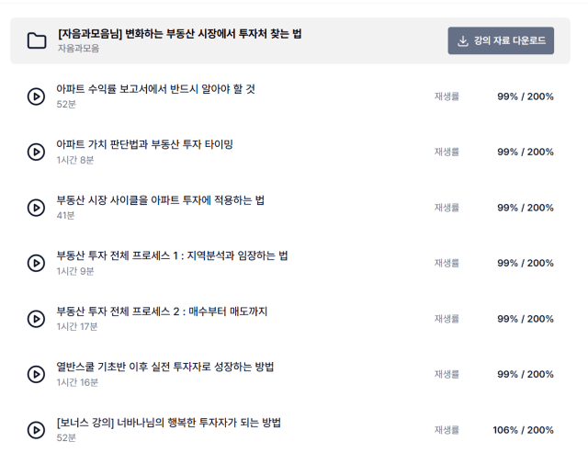Start the 프로세스 1 지역분석과 임장 lecture
The width and height of the screenshot is (588, 464).
[x=37, y=263]
